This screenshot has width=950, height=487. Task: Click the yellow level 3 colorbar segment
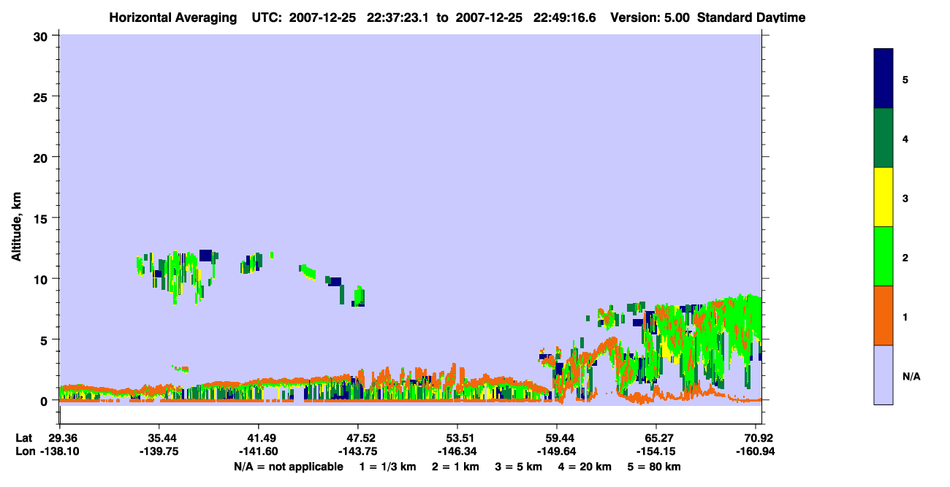pos(883,197)
